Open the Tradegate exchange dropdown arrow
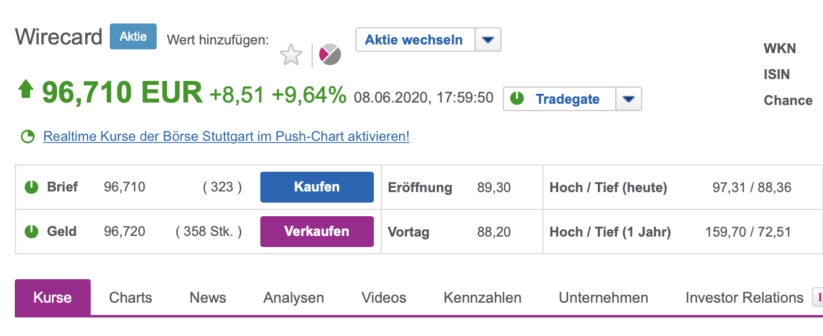 [629, 99]
